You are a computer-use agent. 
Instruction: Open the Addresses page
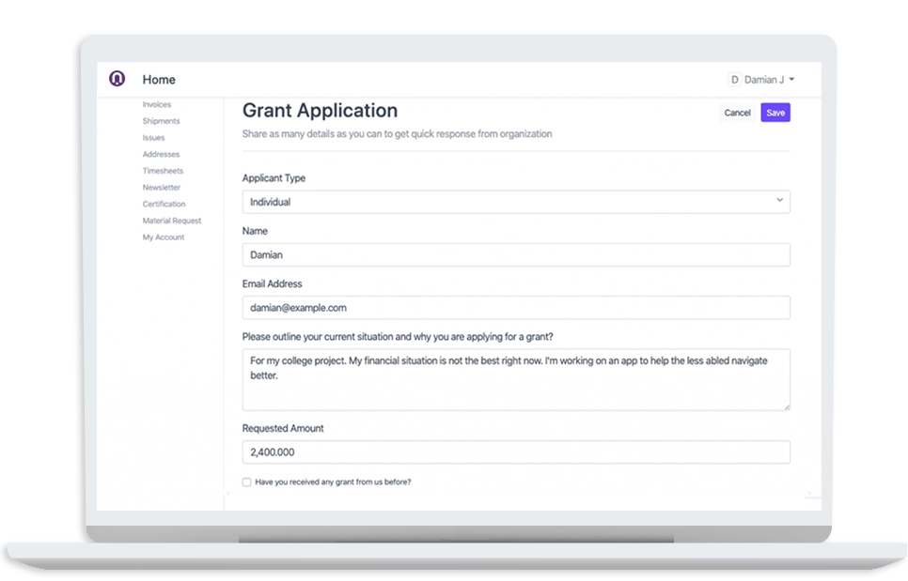[159, 154]
